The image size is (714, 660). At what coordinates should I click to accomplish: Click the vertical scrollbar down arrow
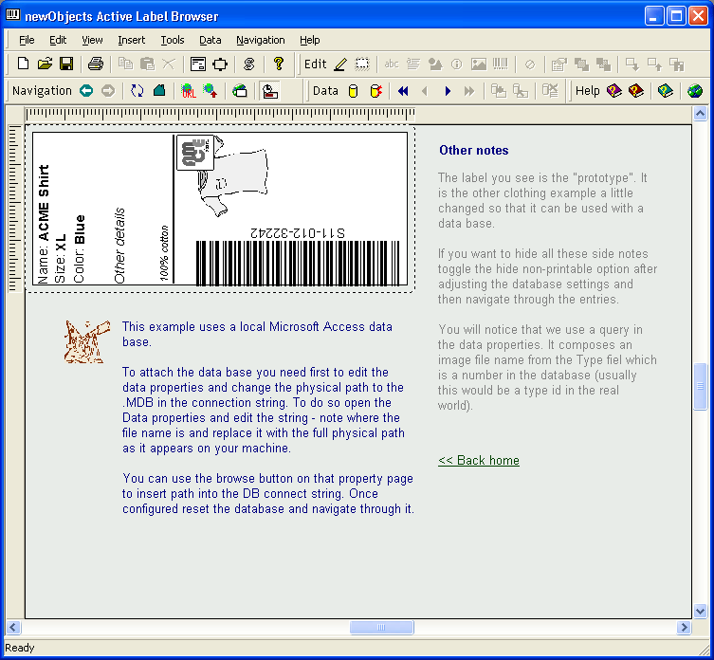pyautogui.click(x=700, y=612)
